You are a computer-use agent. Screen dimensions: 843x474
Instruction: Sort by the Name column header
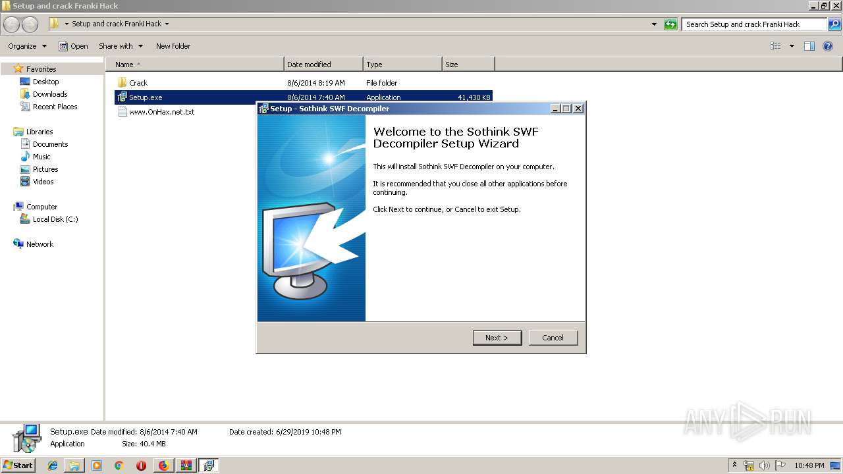coord(195,65)
